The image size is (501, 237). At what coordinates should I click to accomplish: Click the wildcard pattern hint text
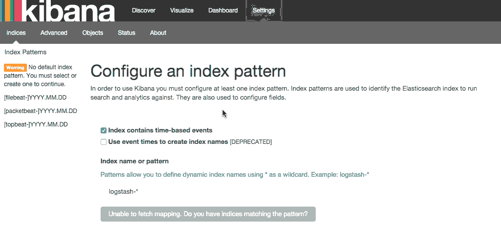[x=235, y=175]
